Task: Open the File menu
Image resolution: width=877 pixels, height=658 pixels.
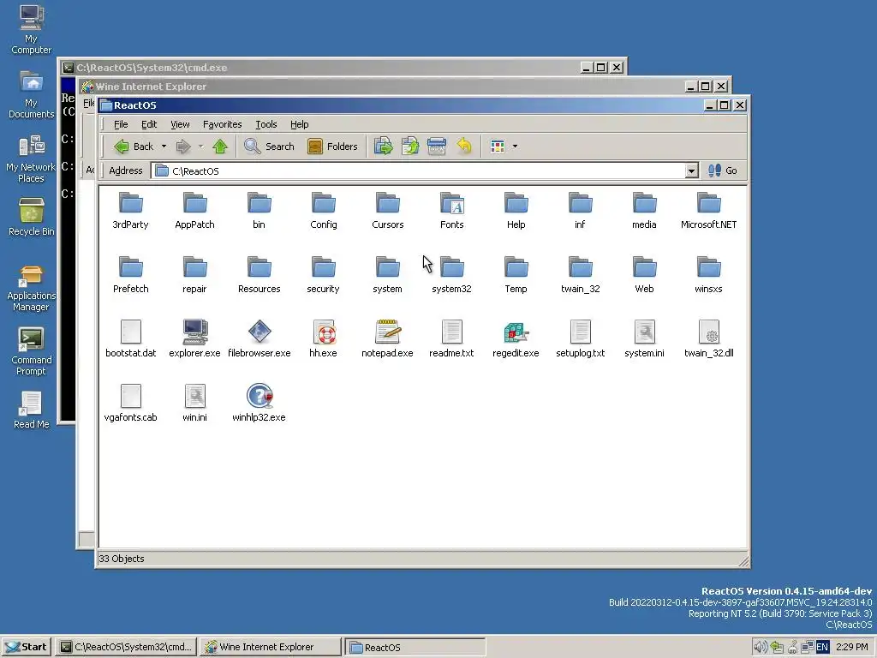Action: pyautogui.click(x=121, y=124)
